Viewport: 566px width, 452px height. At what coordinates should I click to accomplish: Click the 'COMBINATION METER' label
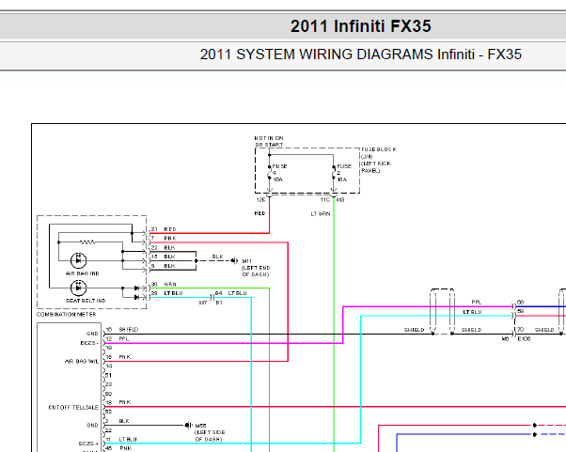[67, 315]
